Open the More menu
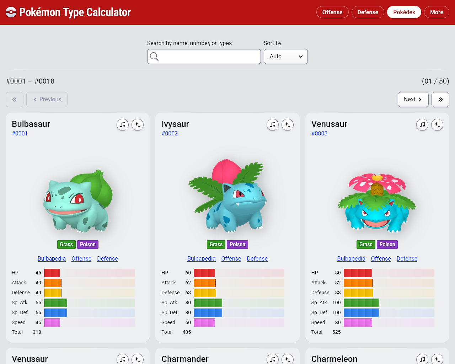Screen dimensions: 455x364 (436, 12)
